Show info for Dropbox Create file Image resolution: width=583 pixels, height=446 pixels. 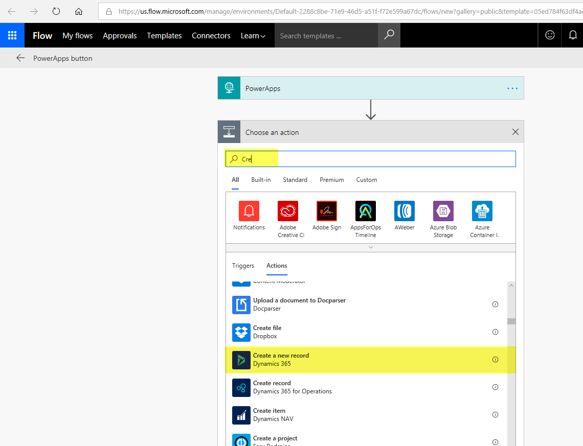tap(495, 332)
